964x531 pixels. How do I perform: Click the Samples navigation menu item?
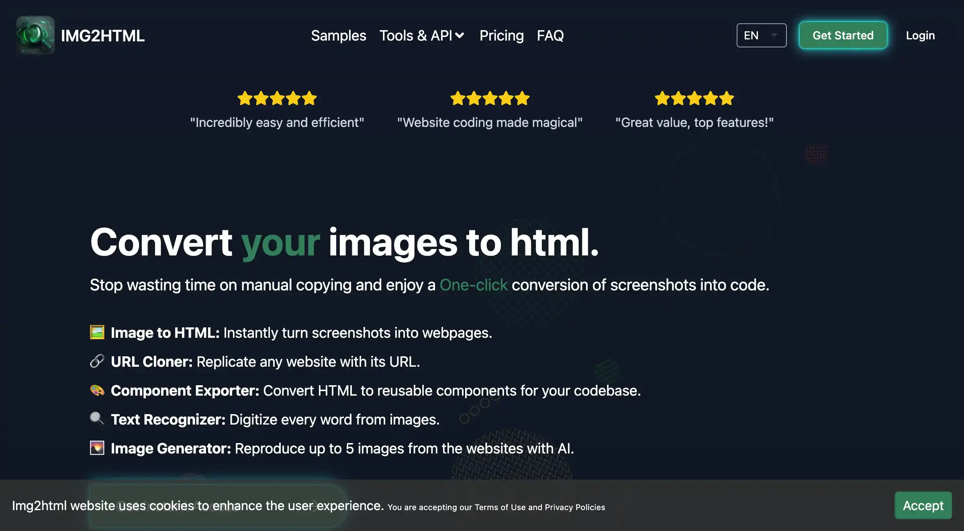pos(339,35)
